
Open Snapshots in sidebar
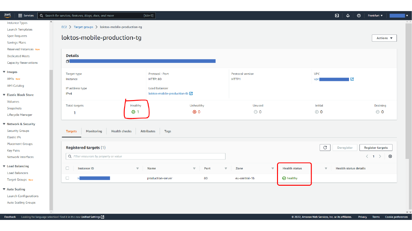15,108
